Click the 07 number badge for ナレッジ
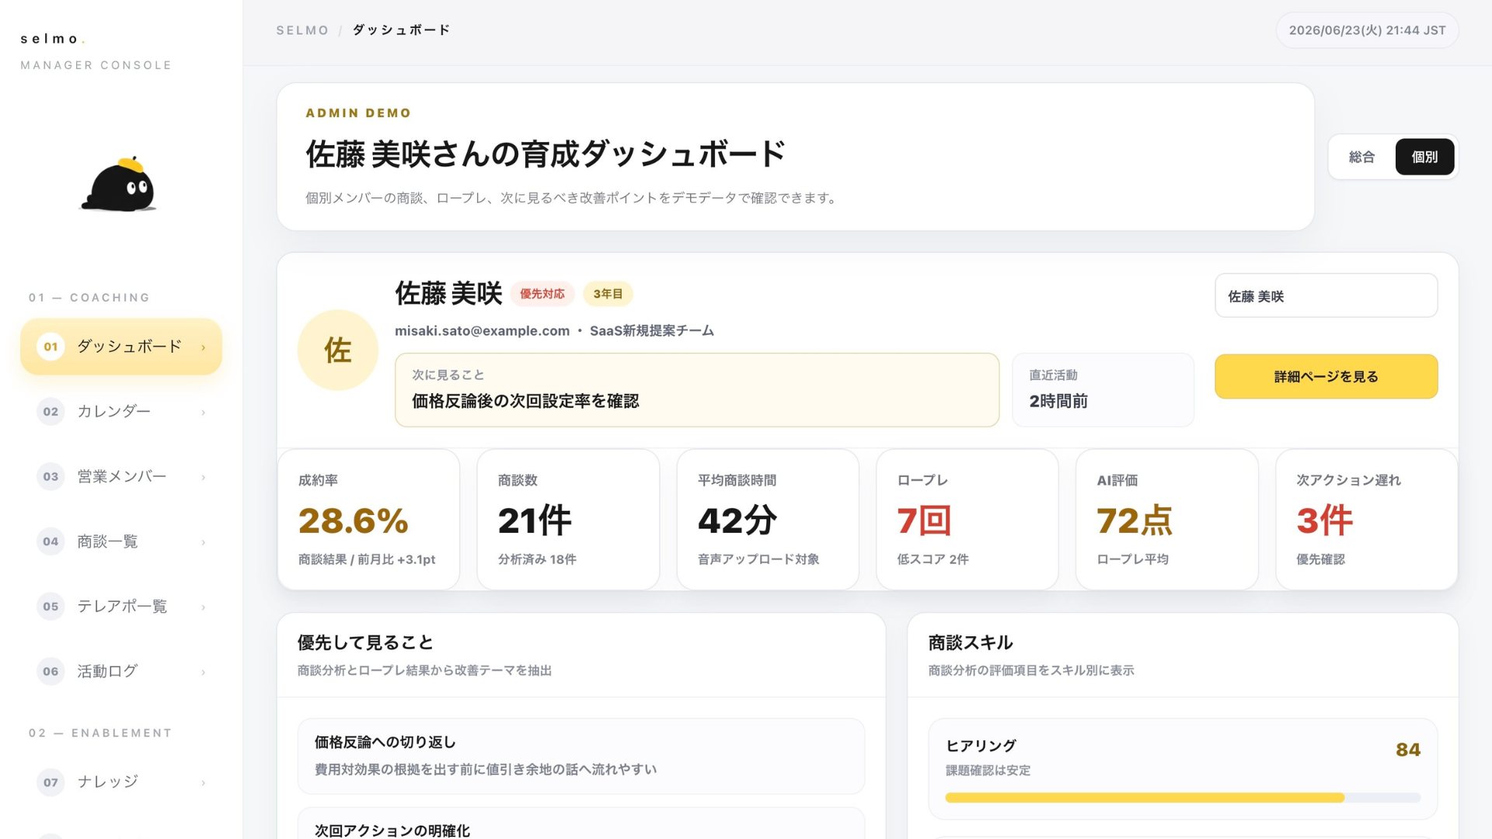This screenshot has height=839, width=1492. [x=51, y=782]
